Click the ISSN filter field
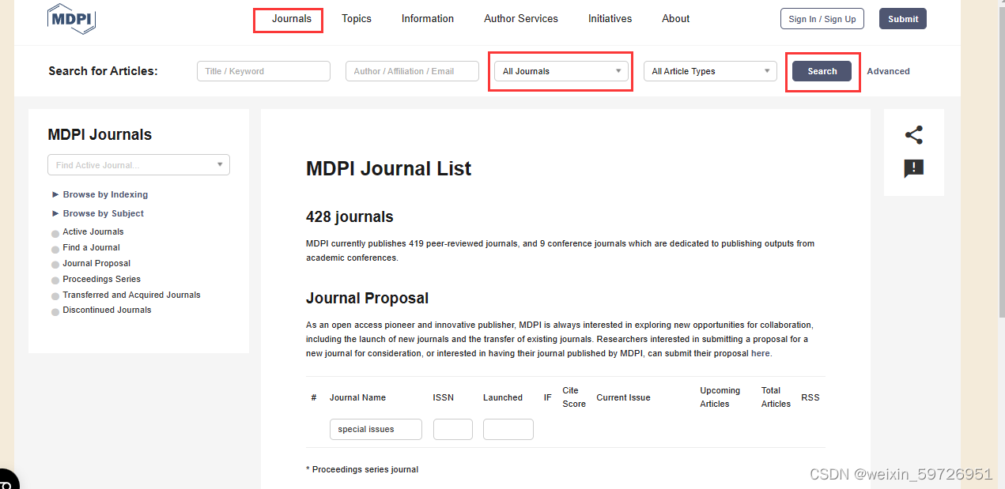This screenshot has height=489, width=1005. pyautogui.click(x=453, y=429)
